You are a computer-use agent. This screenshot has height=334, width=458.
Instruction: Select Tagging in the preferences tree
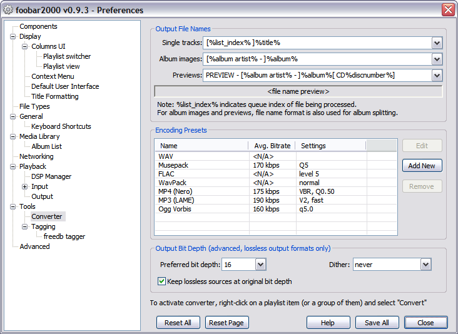[43, 226]
